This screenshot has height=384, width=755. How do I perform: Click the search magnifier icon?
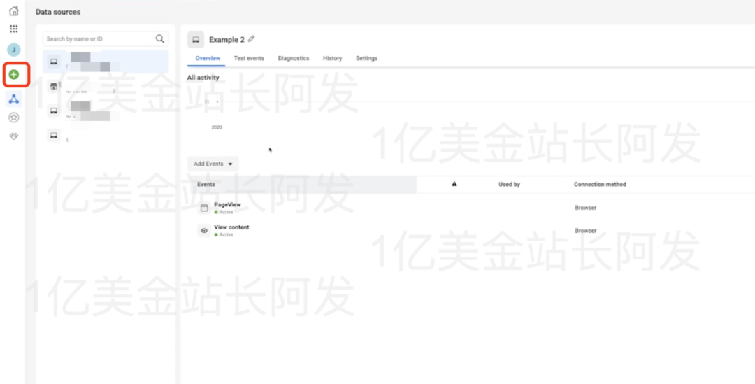[160, 39]
